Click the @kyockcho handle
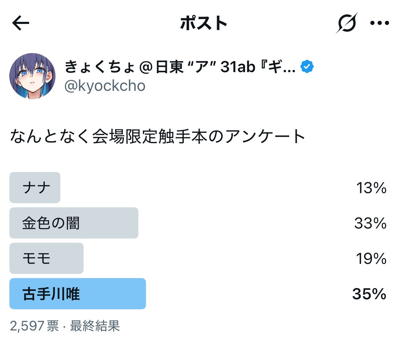 [x=105, y=86]
